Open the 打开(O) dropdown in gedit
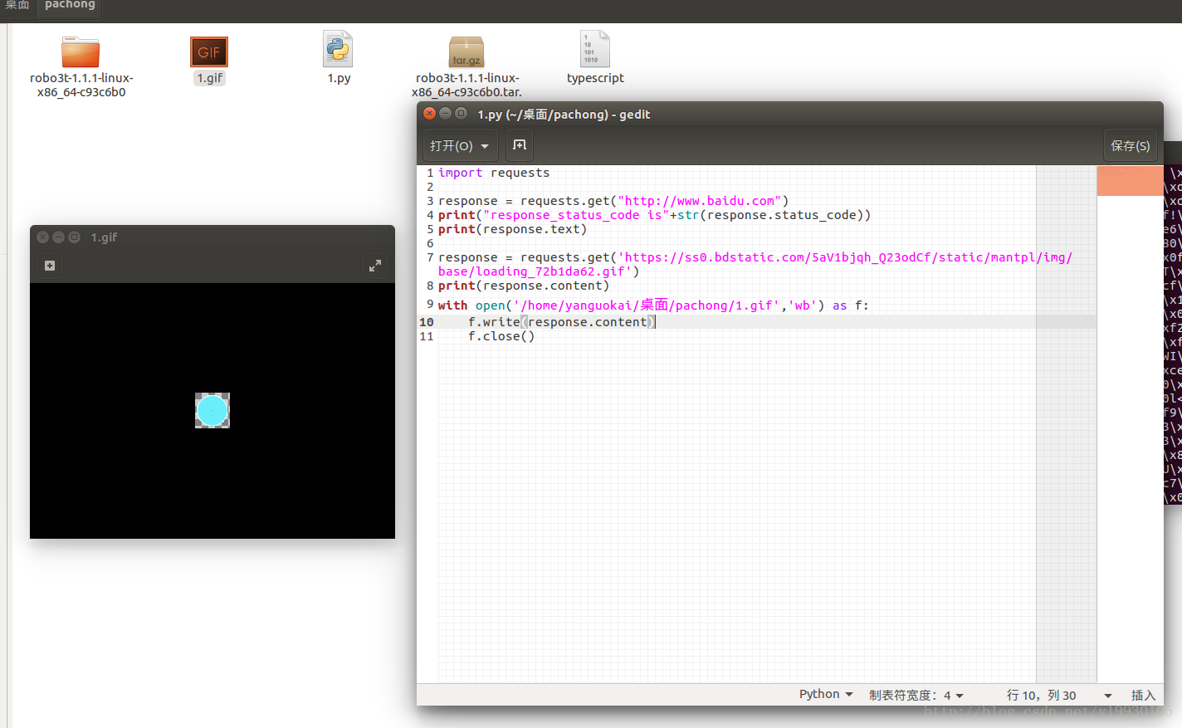Viewport: 1182px width, 728px height. (461, 145)
